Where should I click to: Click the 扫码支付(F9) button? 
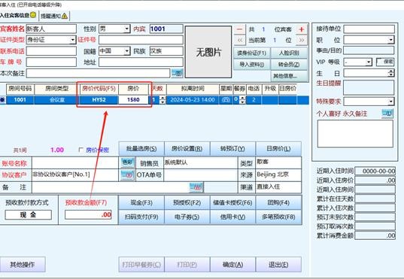(x=141, y=217)
